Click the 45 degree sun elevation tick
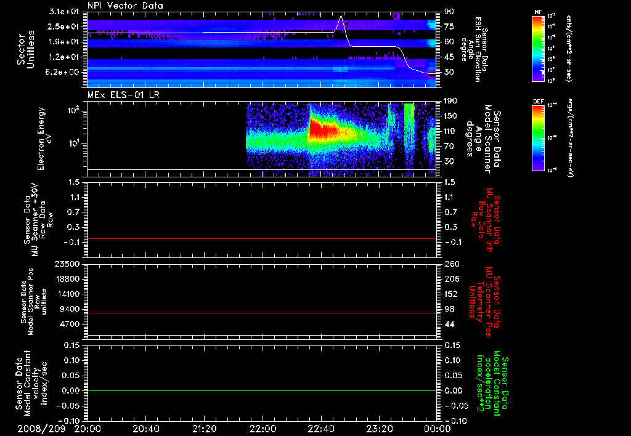631x436 pixels. 449,57
